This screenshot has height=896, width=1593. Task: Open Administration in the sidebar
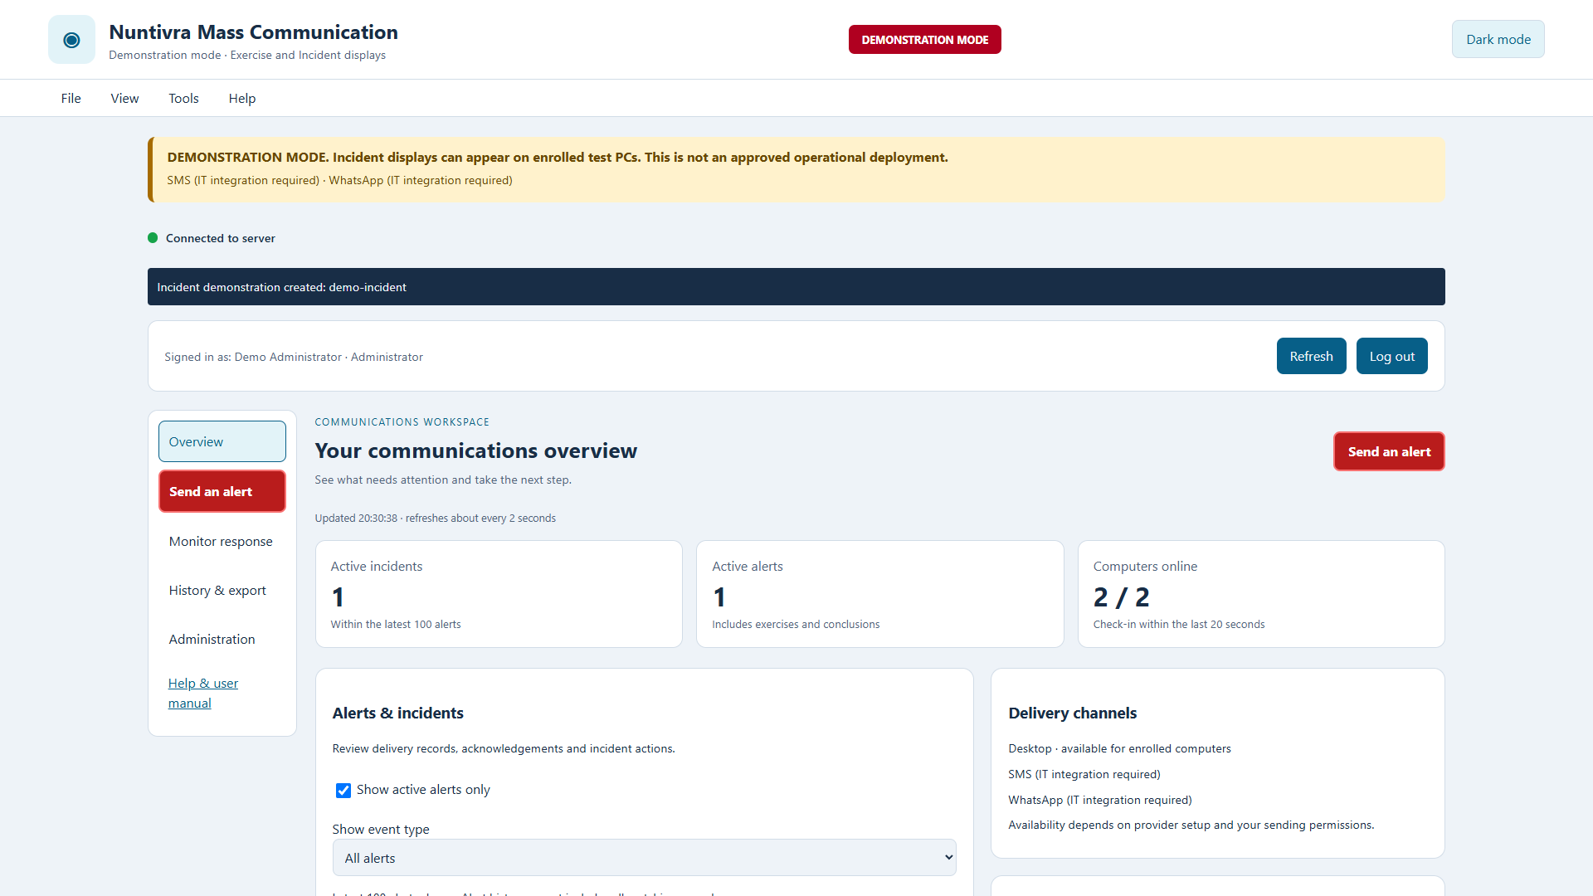[x=222, y=639]
